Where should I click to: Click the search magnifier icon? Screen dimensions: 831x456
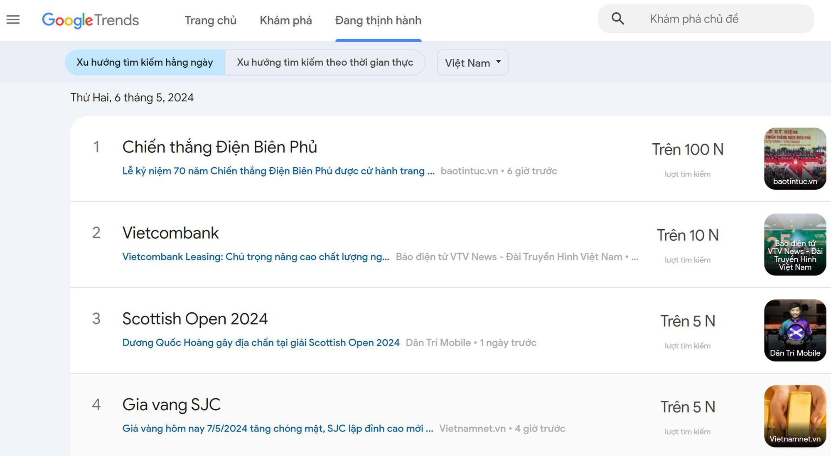618,19
